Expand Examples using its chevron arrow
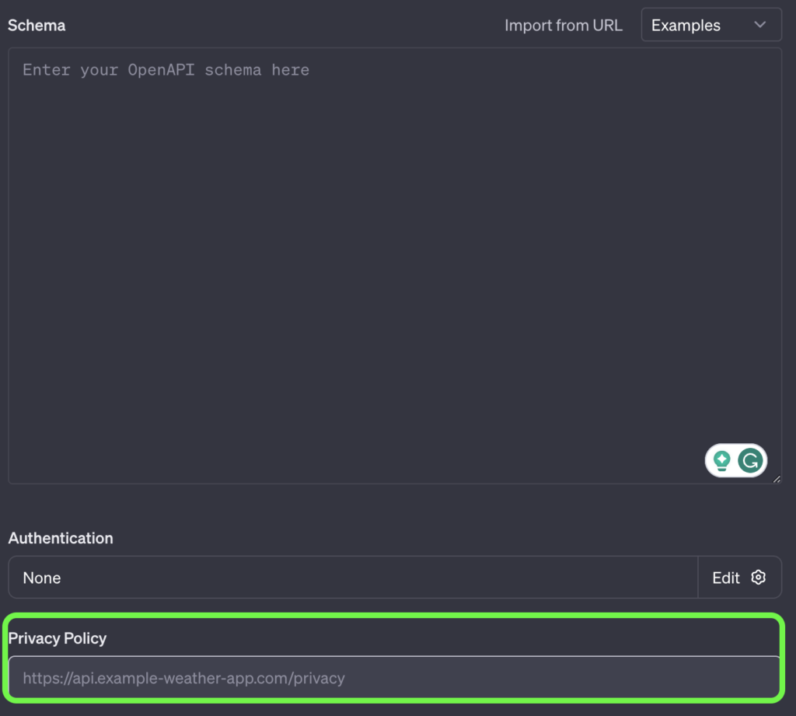The height and width of the screenshot is (716, 796). coord(760,24)
